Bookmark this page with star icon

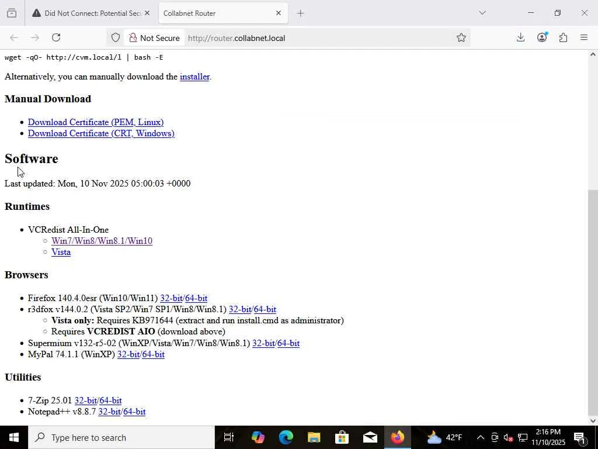coord(461,37)
